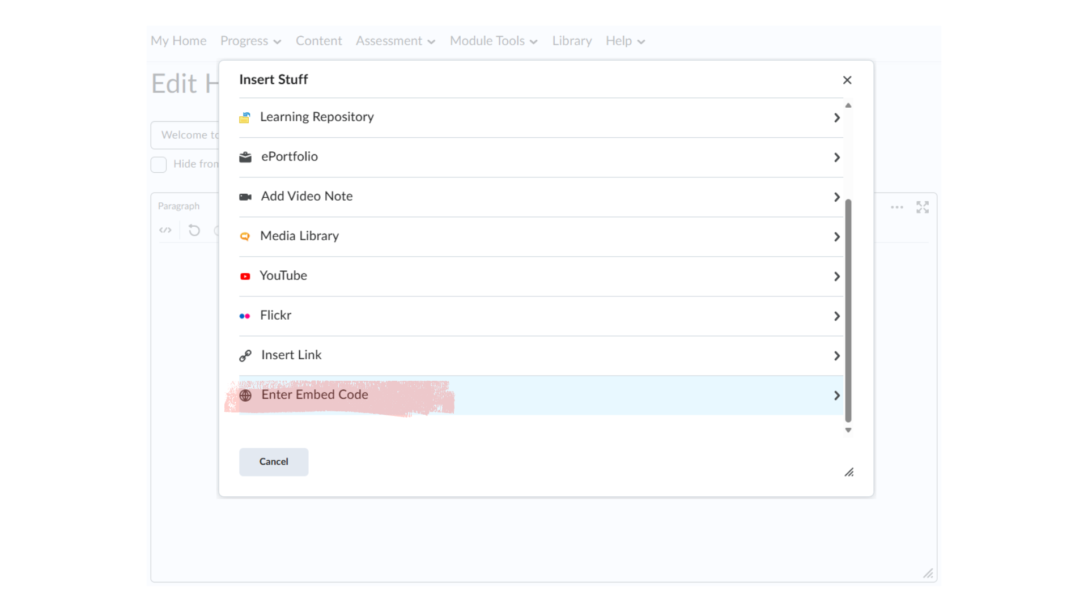Click the YouTube icon

[x=245, y=276]
